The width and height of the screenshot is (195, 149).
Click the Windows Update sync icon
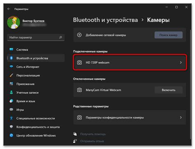[12, 135]
